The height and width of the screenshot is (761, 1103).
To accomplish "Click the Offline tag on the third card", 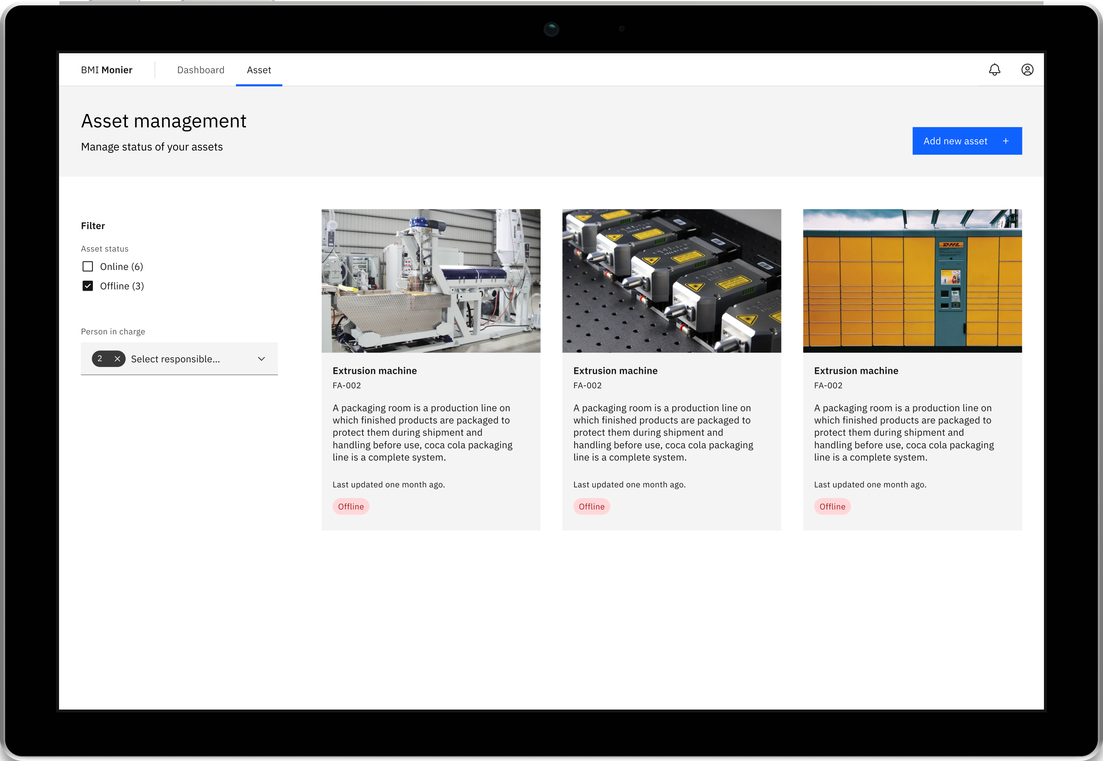I will click(832, 506).
